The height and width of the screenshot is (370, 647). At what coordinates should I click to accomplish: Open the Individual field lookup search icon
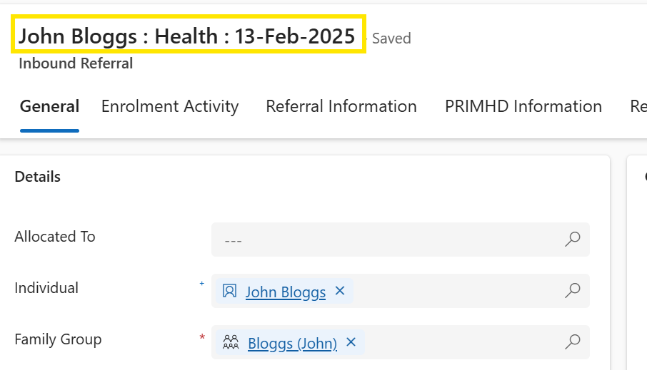pyautogui.click(x=572, y=290)
